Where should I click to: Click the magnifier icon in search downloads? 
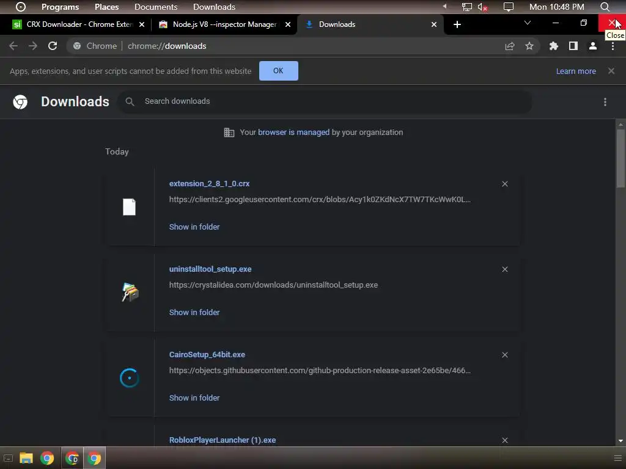pos(130,102)
